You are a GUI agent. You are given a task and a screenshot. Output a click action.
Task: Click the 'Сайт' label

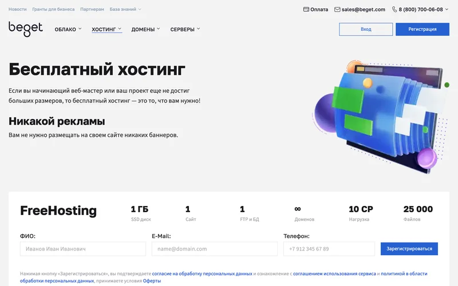coord(191,219)
